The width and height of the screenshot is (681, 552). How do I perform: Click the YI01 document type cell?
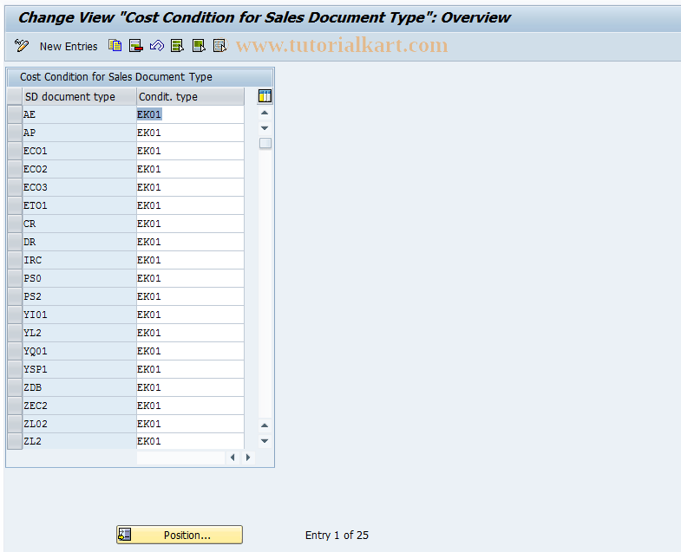(x=79, y=315)
